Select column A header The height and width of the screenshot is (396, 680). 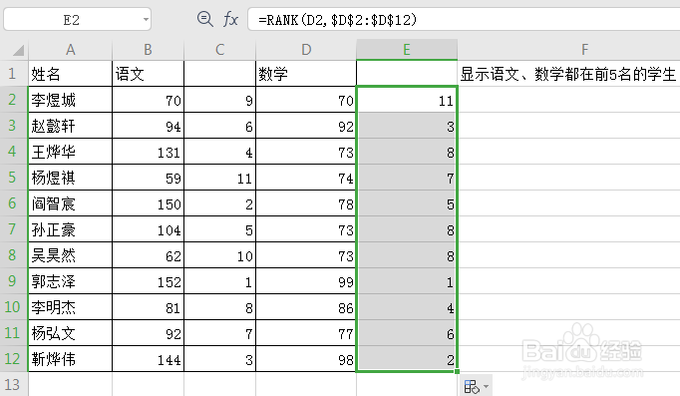tap(70, 50)
